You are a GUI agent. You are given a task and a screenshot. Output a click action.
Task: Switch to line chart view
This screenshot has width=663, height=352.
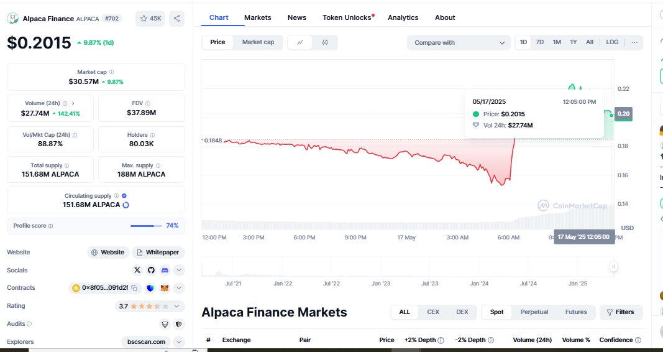[x=300, y=42]
